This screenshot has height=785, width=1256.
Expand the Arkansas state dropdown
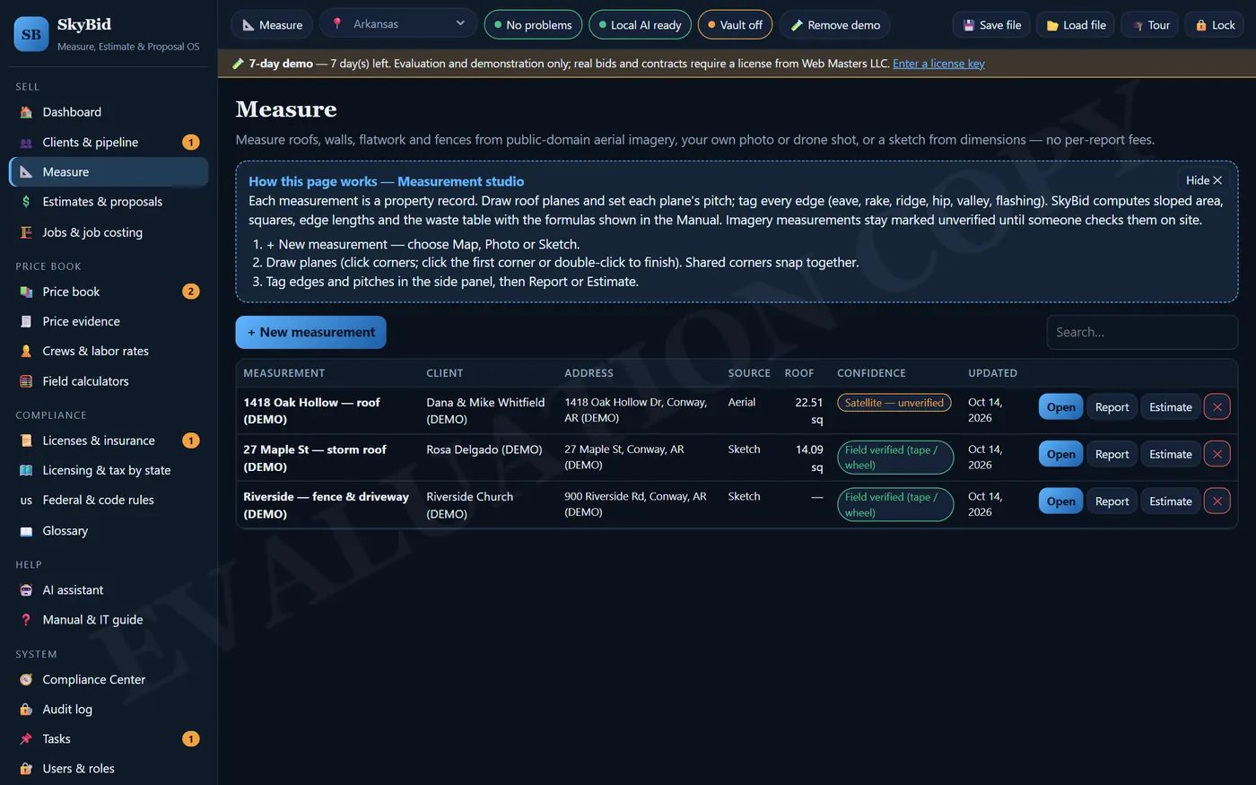[398, 24]
